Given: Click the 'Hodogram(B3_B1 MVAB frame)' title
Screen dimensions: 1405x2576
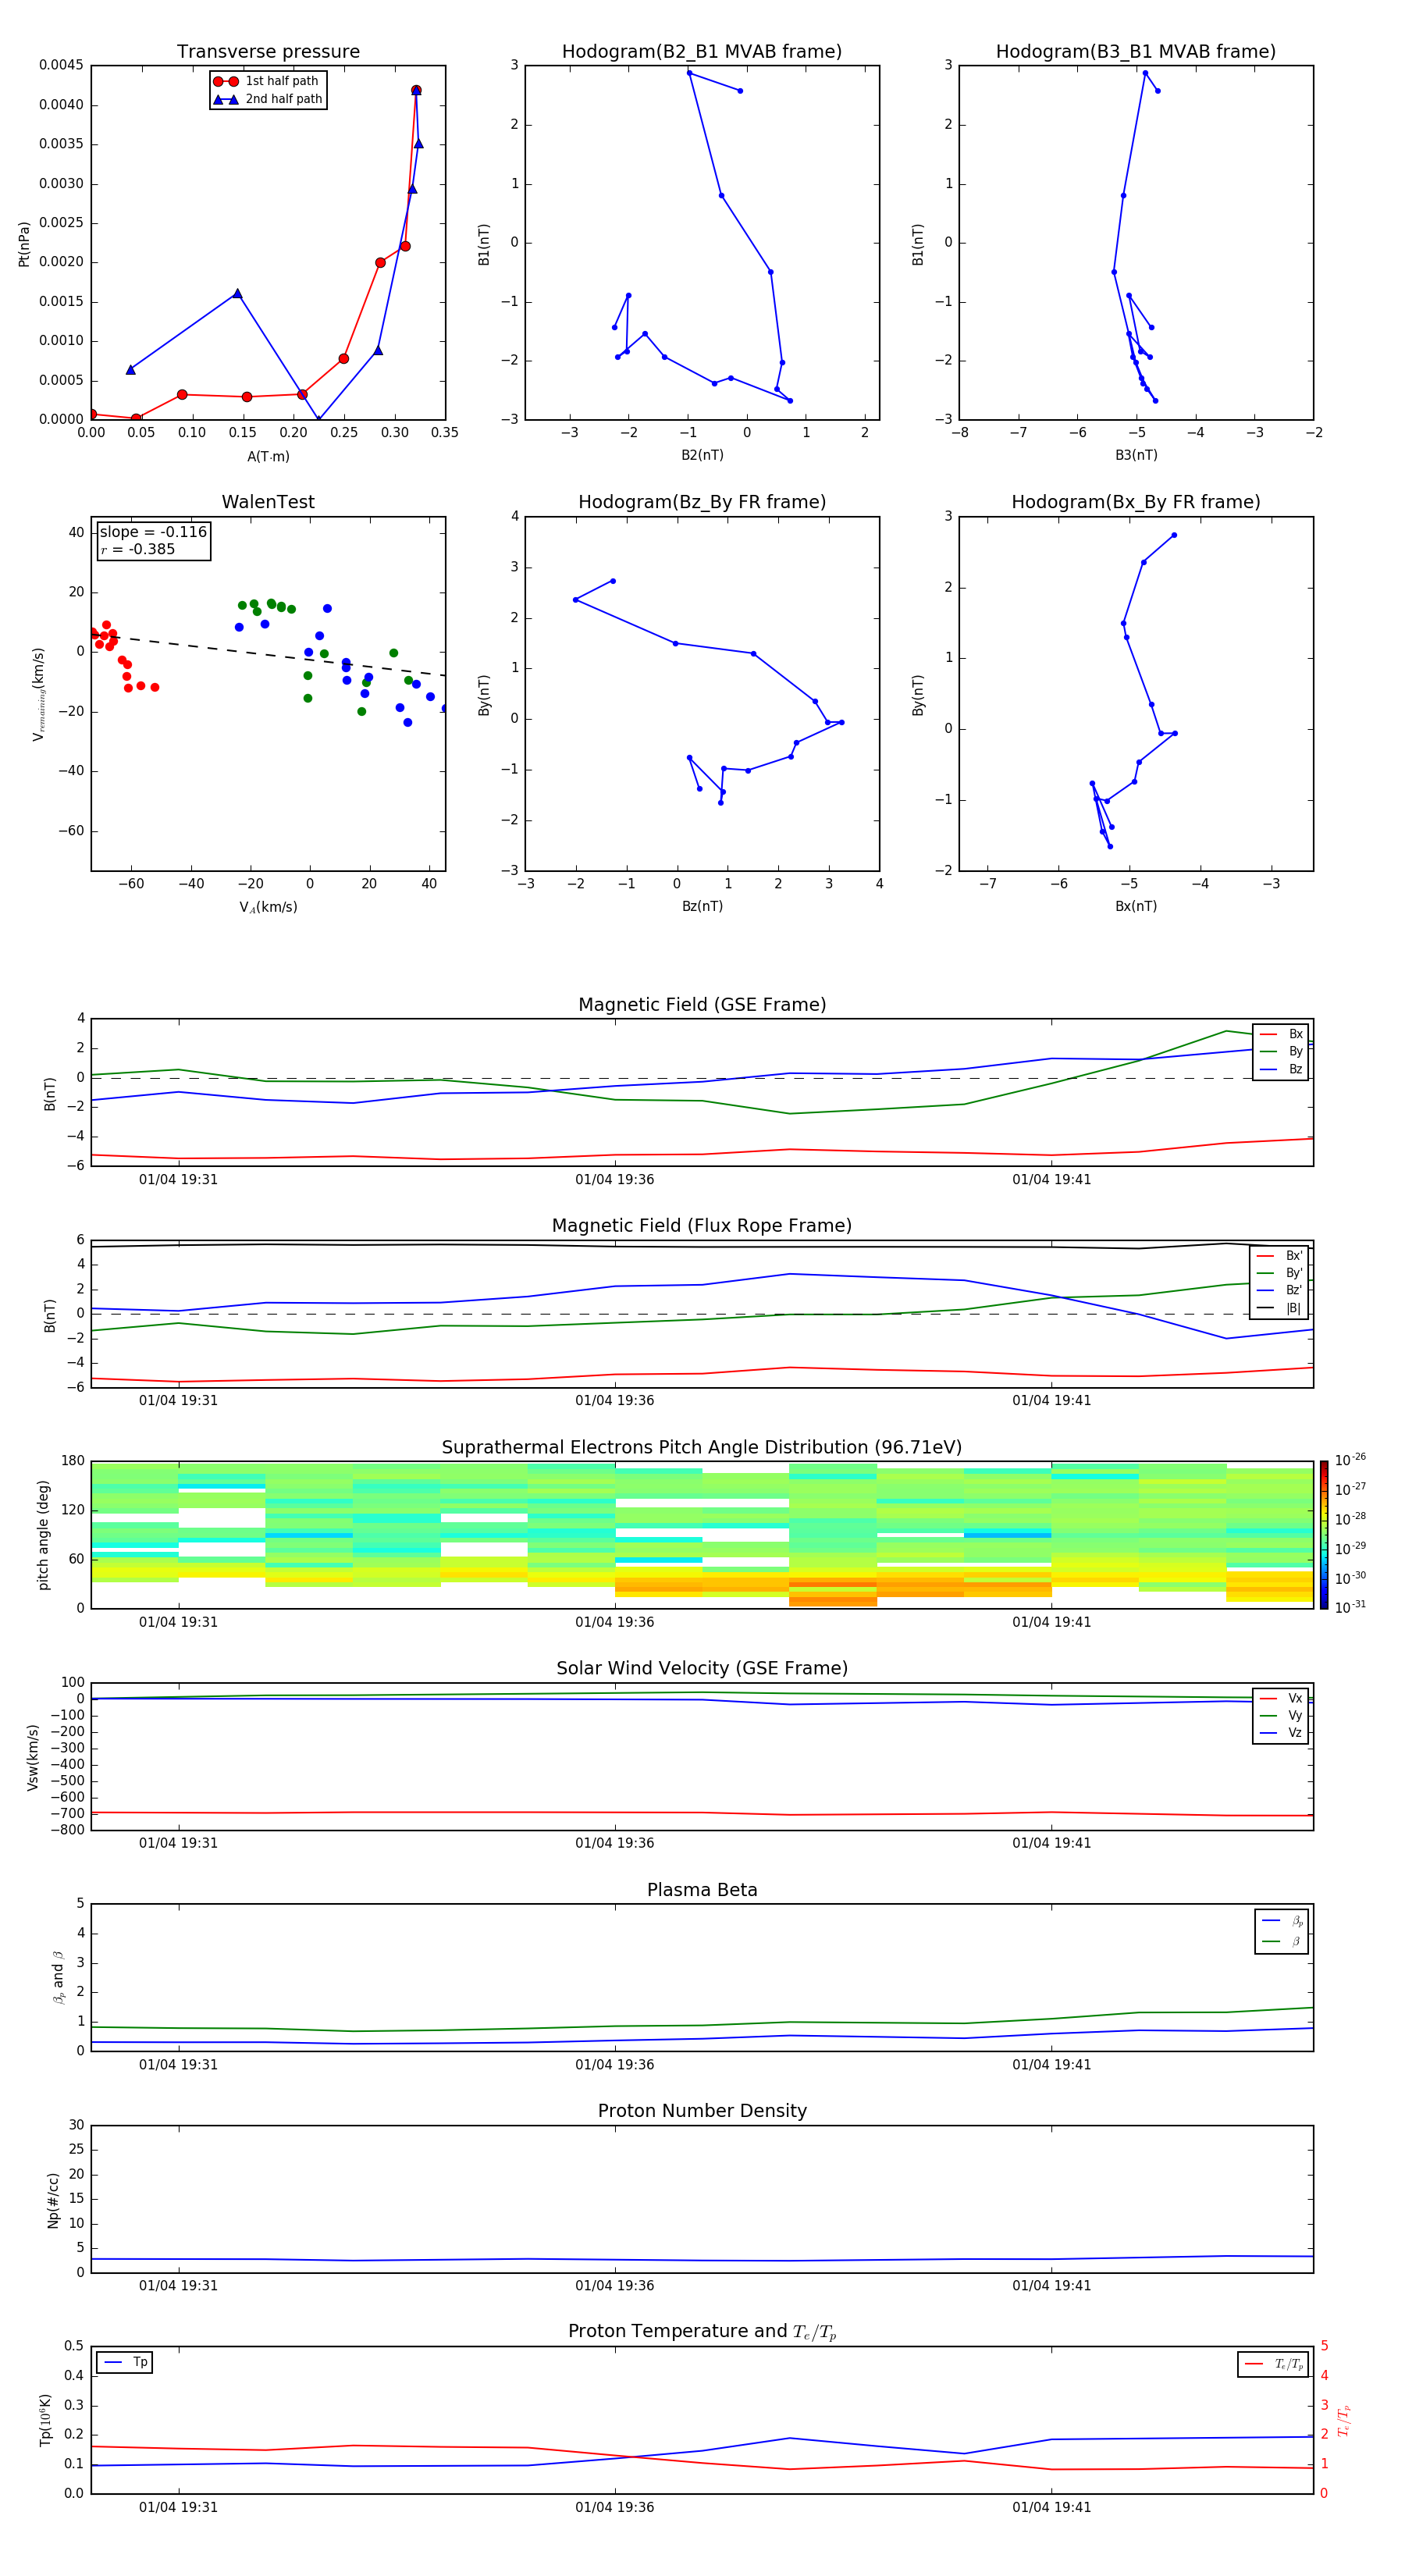Looking at the screenshot, I should (x=1136, y=52).
